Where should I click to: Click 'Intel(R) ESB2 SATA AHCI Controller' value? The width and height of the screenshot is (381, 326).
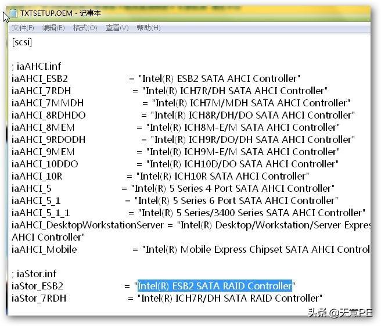219,78
